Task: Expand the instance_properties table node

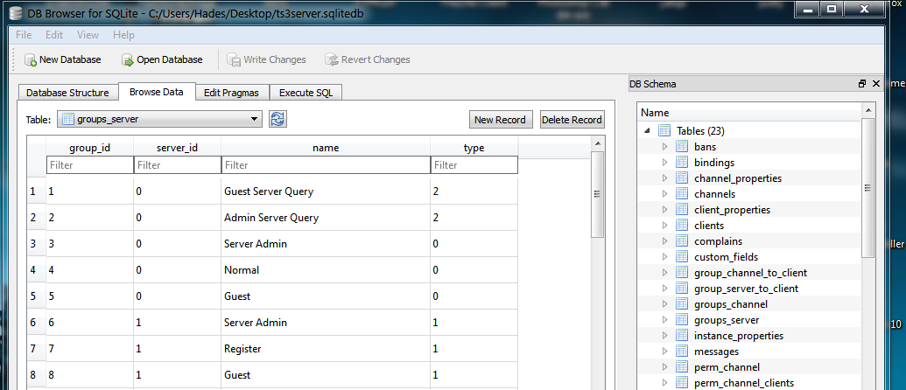Action: [664, 336]
